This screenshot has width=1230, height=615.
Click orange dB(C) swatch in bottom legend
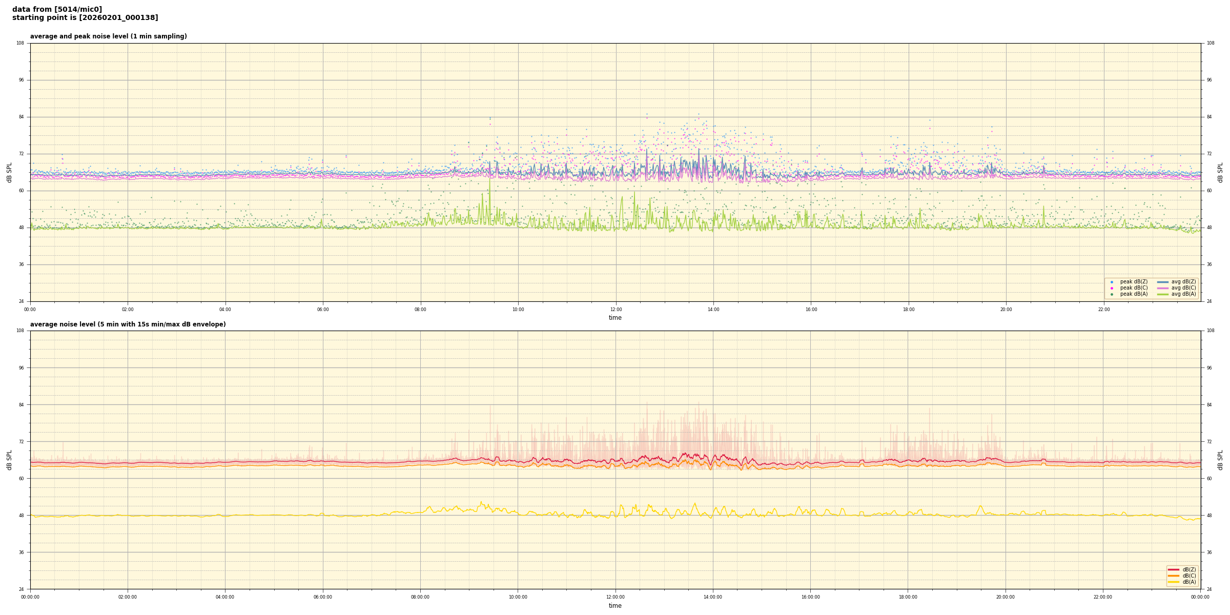pos(1174,576)
